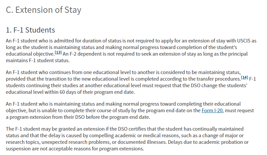Open footnote 13 reference link

58,53
